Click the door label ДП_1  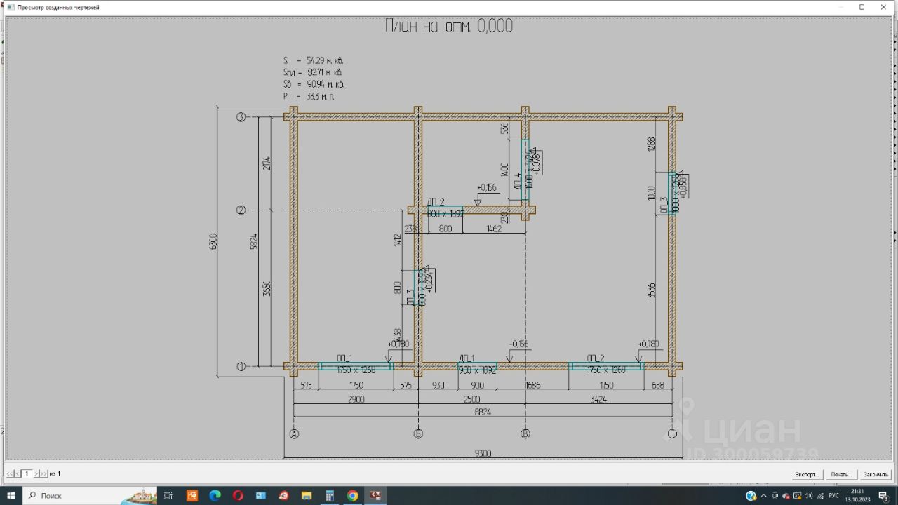(x=467, y=358)
